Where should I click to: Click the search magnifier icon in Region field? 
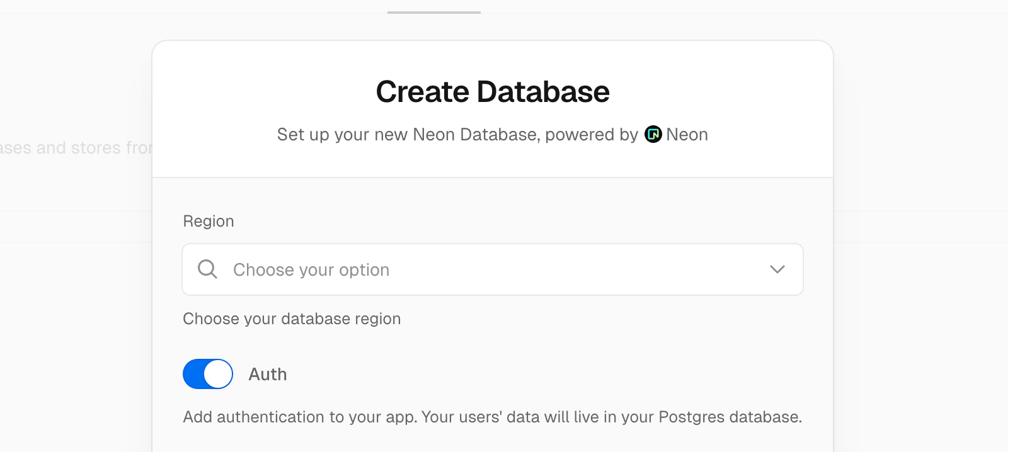point(207,269)
